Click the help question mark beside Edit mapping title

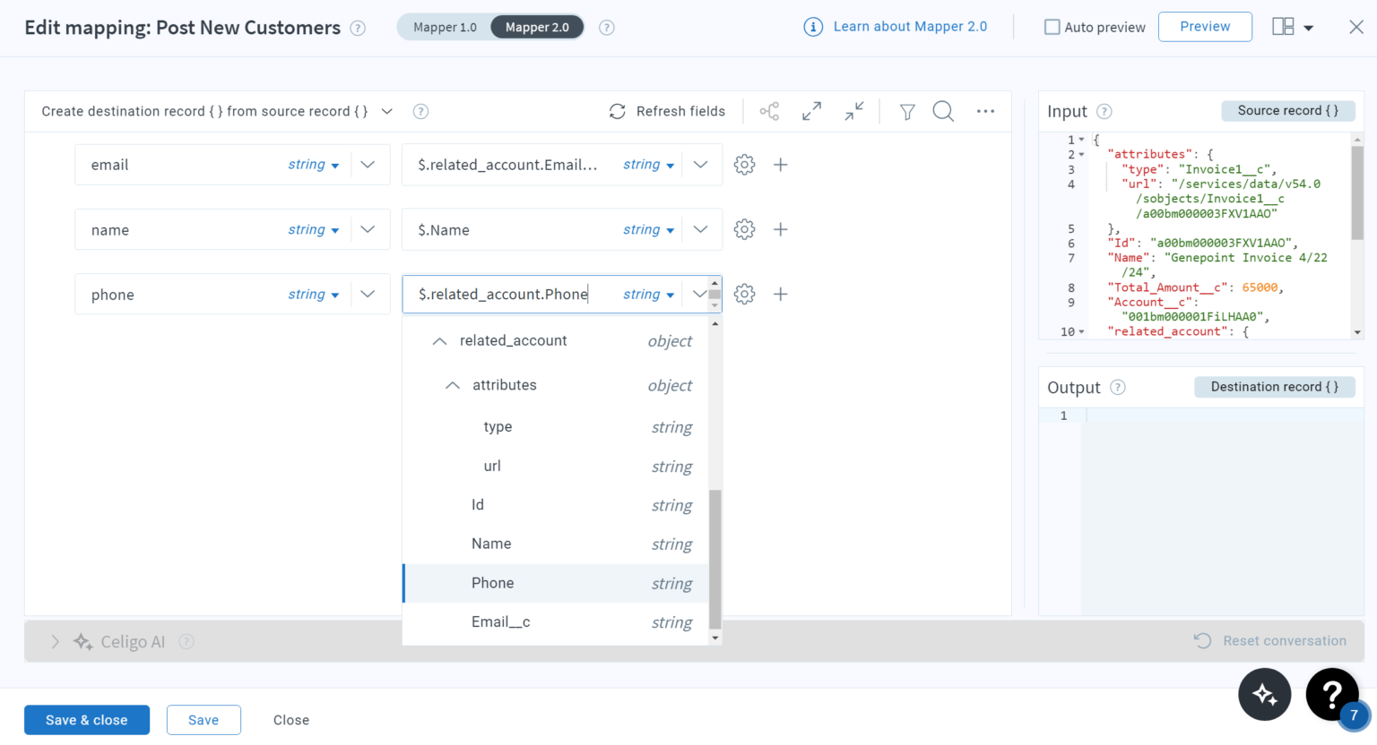tap(357, 28)
